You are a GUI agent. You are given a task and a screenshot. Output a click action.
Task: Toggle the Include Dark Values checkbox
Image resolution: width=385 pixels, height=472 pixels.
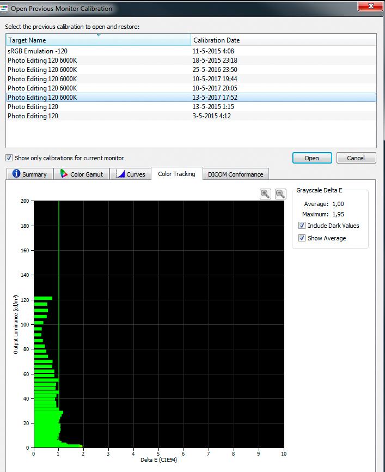302,226
